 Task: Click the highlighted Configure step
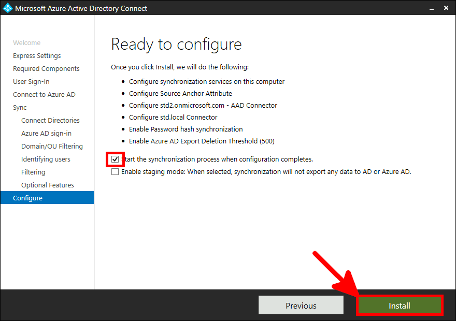point(27,198)
